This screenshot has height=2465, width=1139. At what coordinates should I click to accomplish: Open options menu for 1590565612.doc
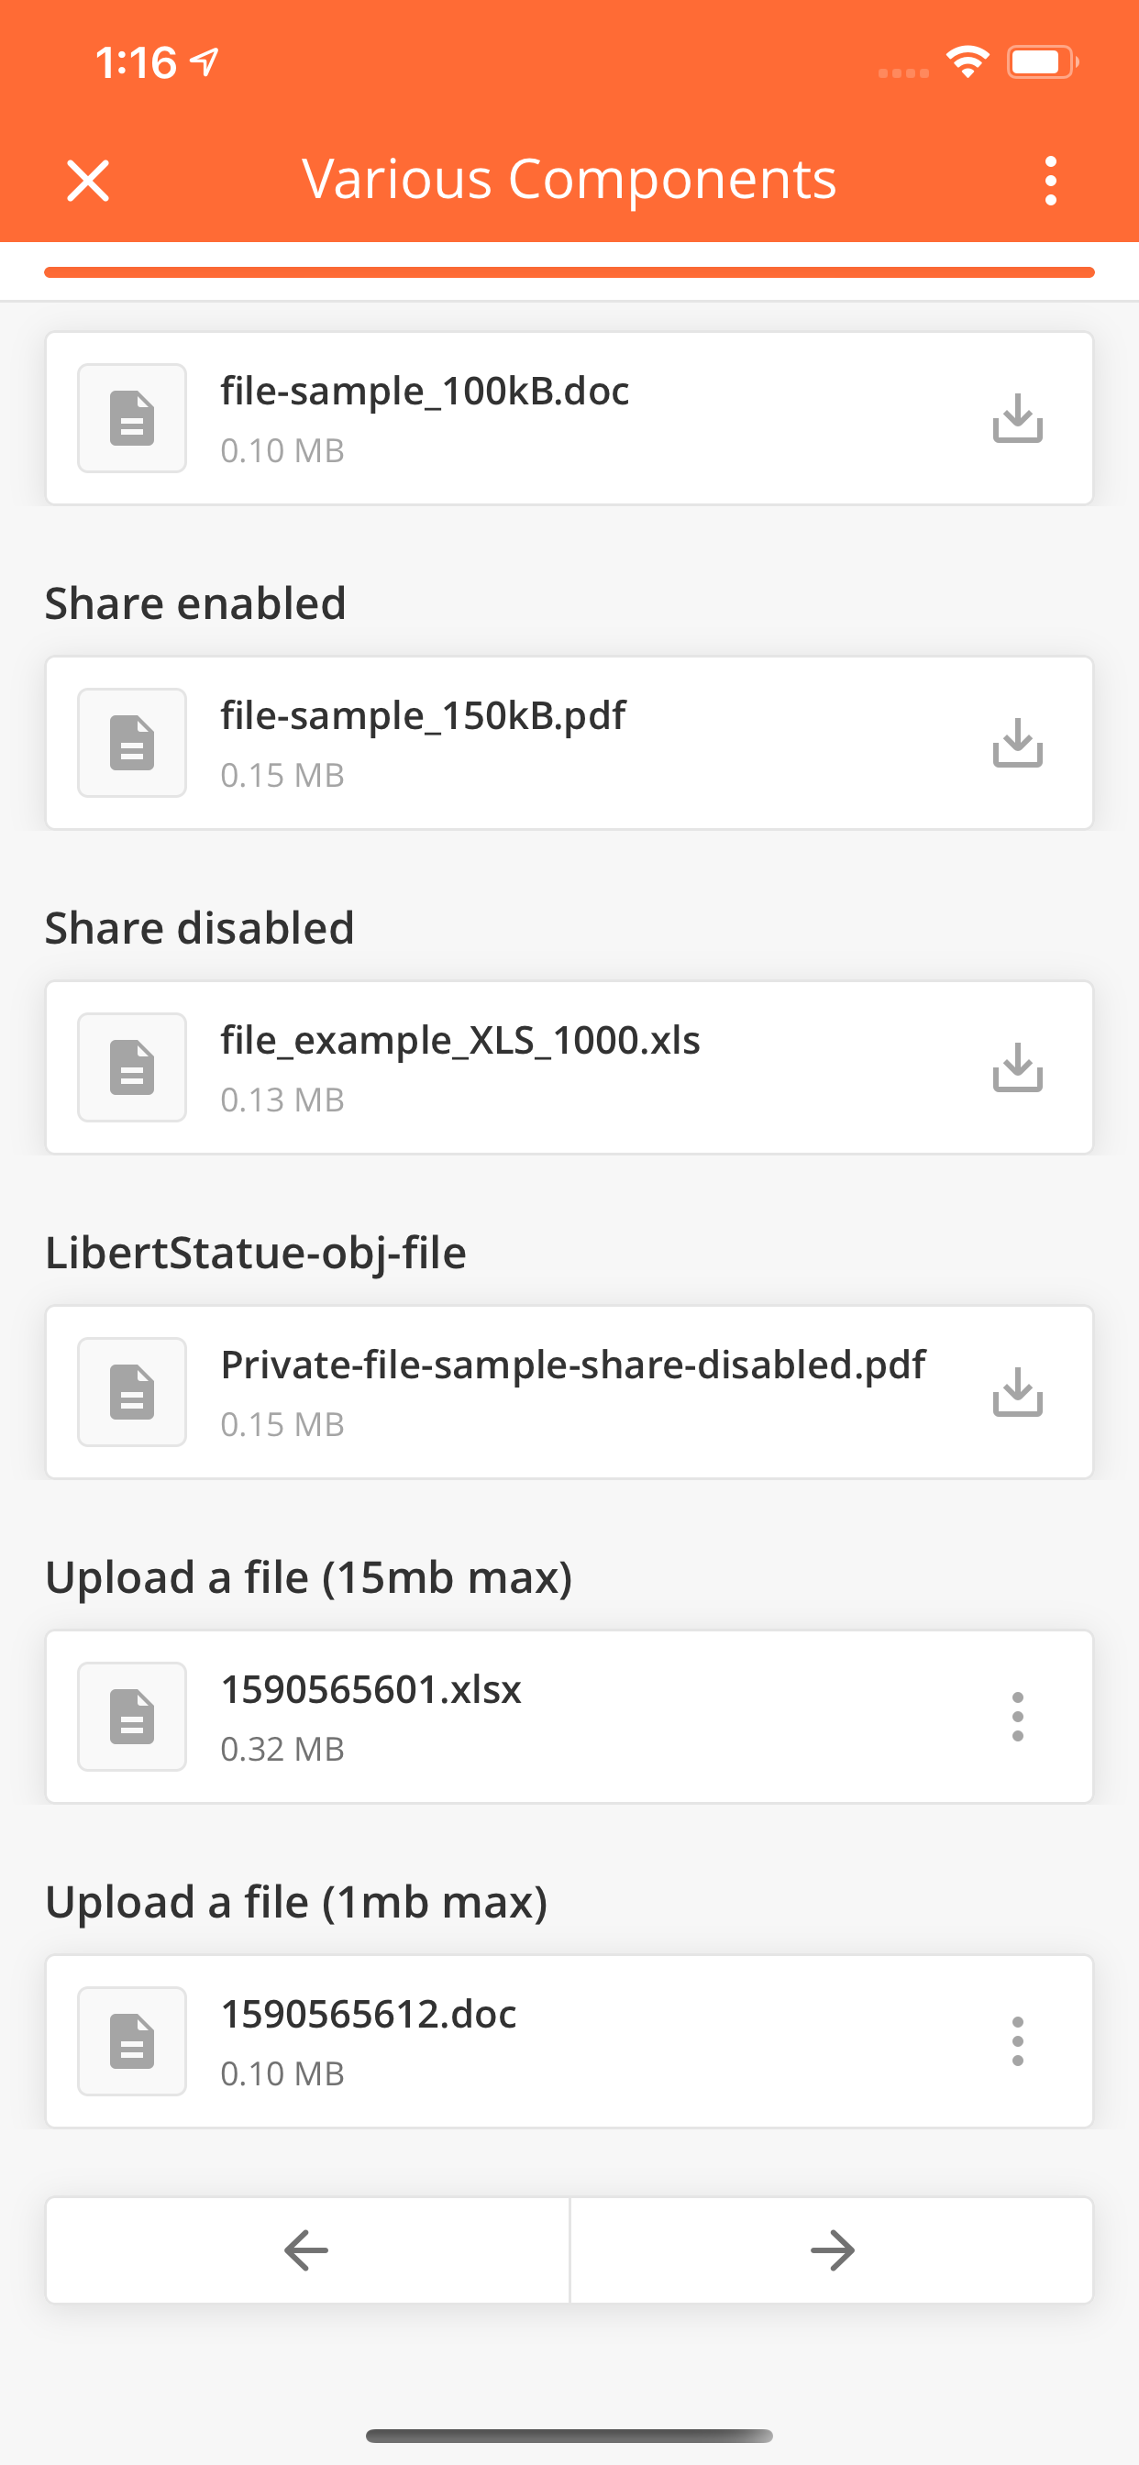1016,2041
